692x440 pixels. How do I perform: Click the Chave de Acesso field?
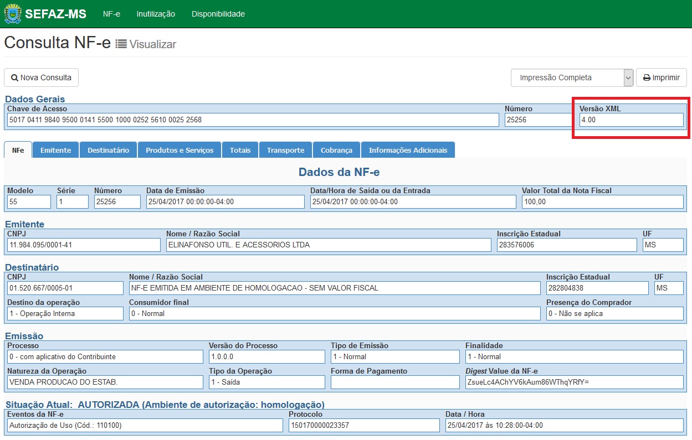click(x=253, y=120)
